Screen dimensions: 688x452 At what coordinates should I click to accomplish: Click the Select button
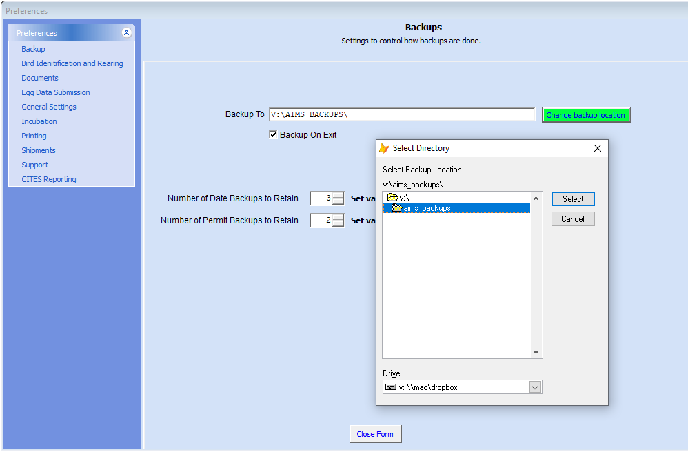click(x=573, y=198)
